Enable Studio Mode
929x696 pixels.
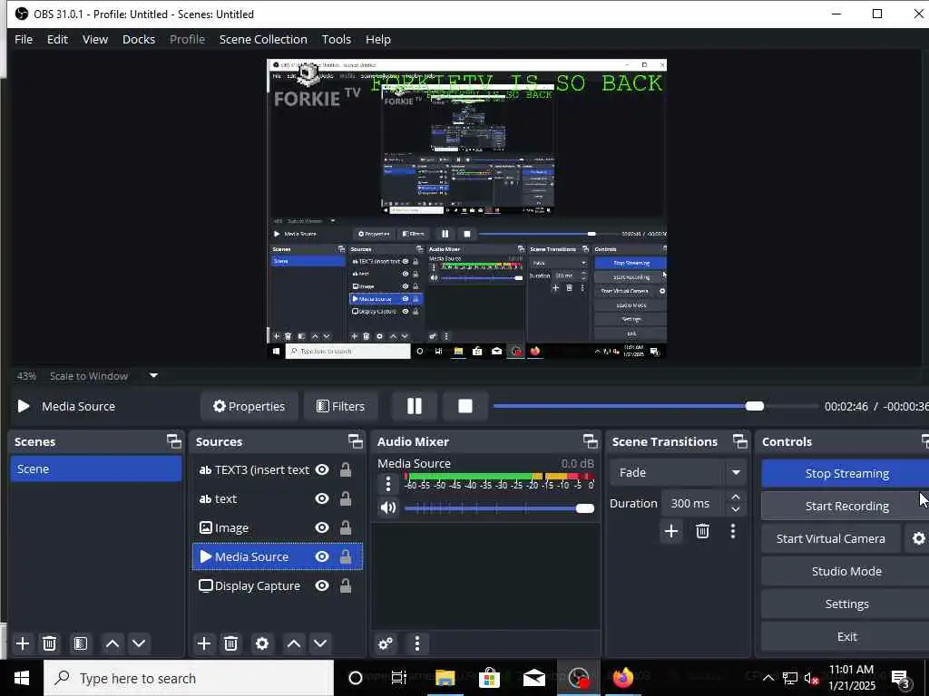click(x=846, y=571)
